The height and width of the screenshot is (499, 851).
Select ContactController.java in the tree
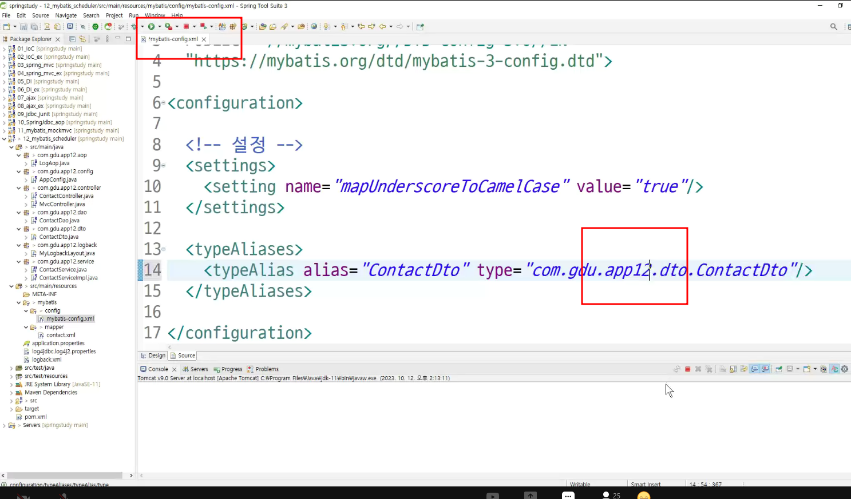point(66,196)
